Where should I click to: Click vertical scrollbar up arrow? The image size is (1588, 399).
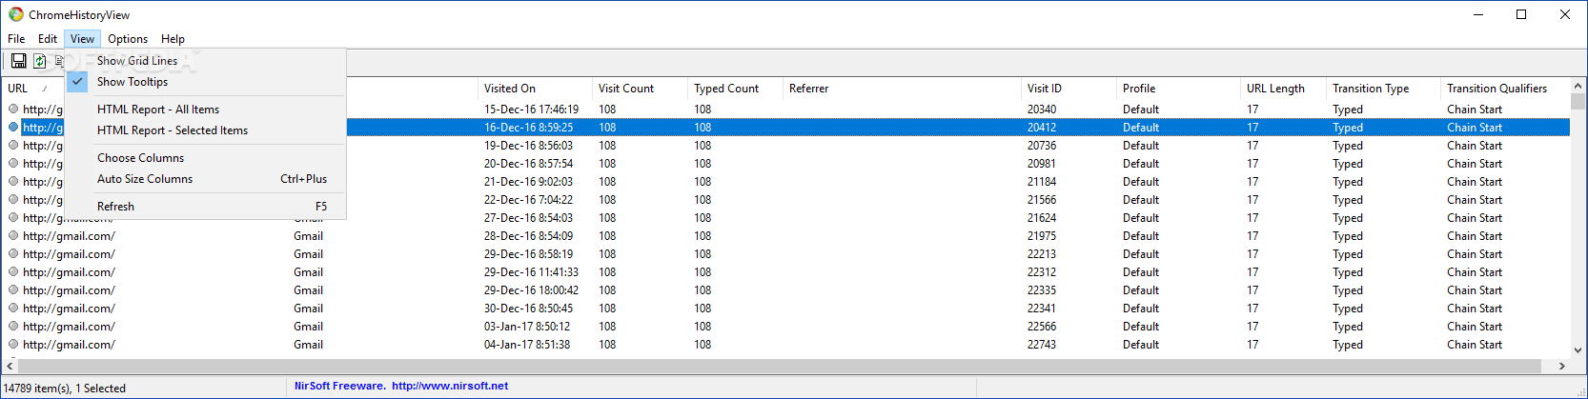(1578, 86)
